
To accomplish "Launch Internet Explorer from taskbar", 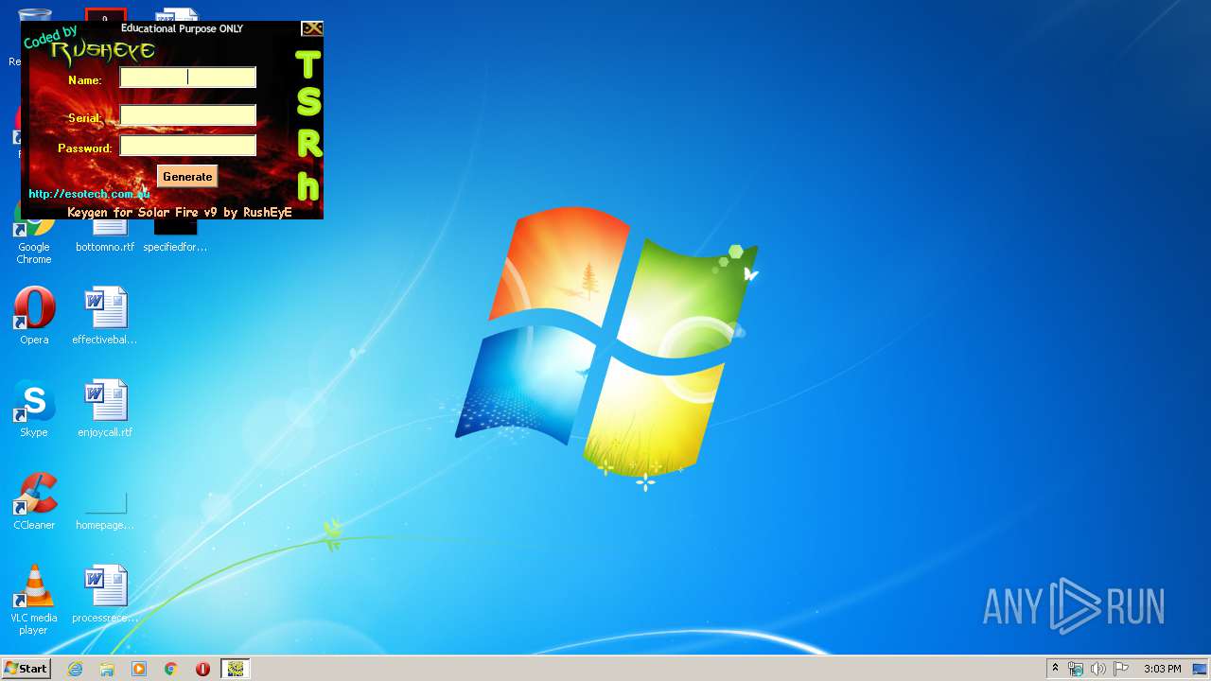I will click(75, 669).
